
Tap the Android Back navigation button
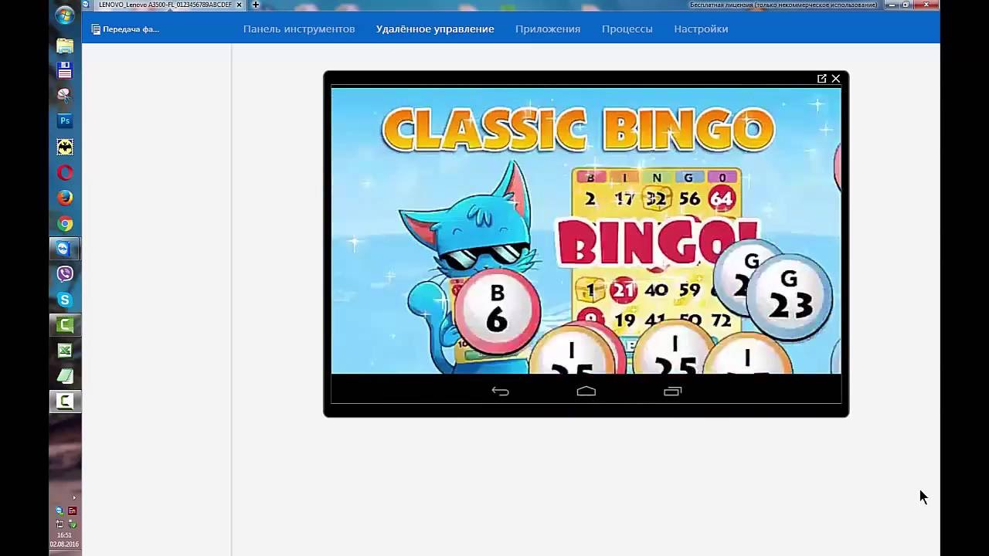click(x=500, y=391)
